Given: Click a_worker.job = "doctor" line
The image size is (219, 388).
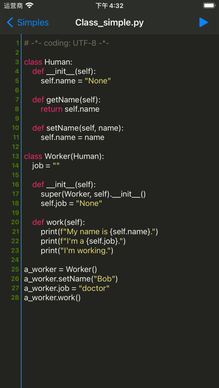Looking at the screenshot, I should click(x=66, y=288).
